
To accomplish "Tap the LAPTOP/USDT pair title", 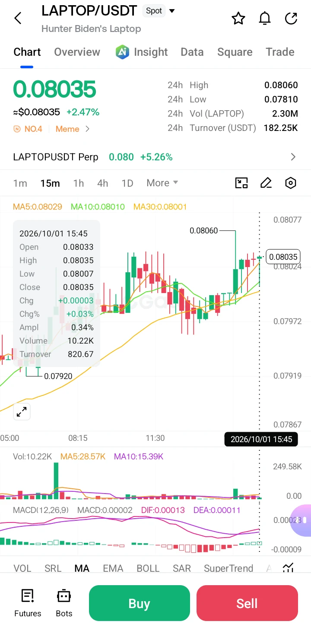I will [x=89, y=11].
